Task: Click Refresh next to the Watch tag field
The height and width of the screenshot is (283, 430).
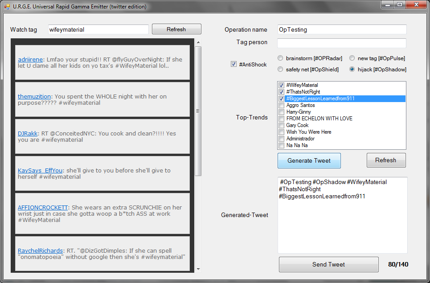Action: (176, 29)
